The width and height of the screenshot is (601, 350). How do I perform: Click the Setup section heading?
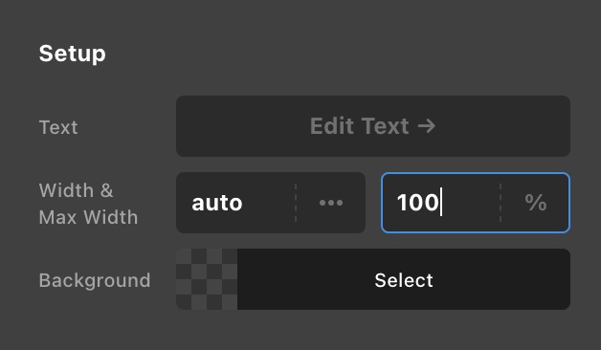[x=72, y=54]
